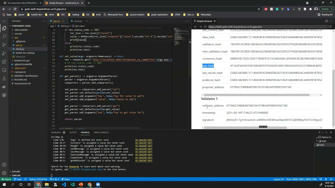
Task: Close the Simple Browser tab
Action: (x=215, y=21)
